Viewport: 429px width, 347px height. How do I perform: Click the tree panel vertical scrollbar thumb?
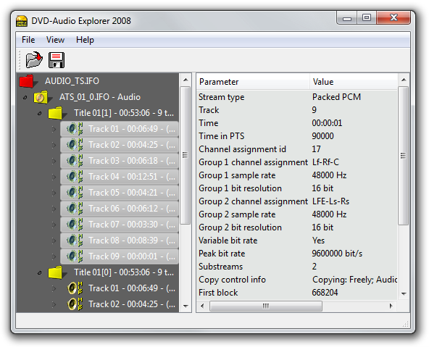(186, 155)
